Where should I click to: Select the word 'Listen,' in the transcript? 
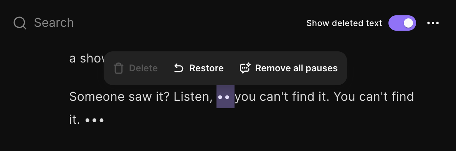coord(193,97)
